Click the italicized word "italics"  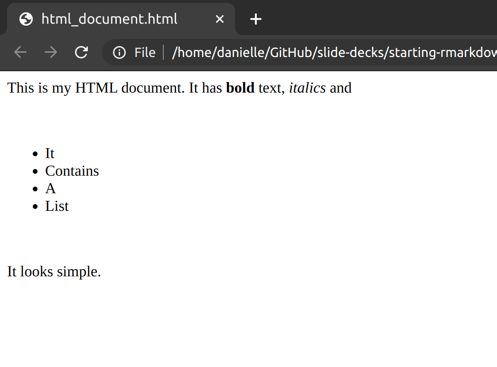tap(307, 88)
